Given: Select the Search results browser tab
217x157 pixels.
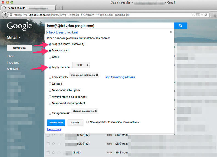Looking at the screenshot, I should (x=28, y=8).
